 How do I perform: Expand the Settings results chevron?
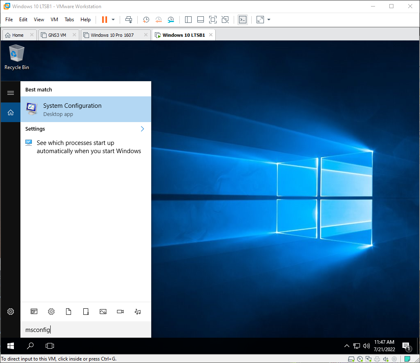click(x=142, y=129)
